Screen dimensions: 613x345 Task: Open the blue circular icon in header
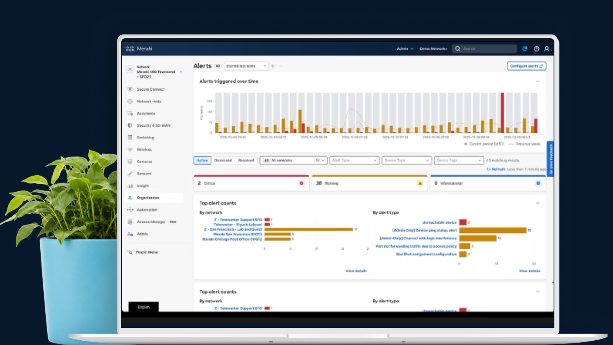pos(525,49)
